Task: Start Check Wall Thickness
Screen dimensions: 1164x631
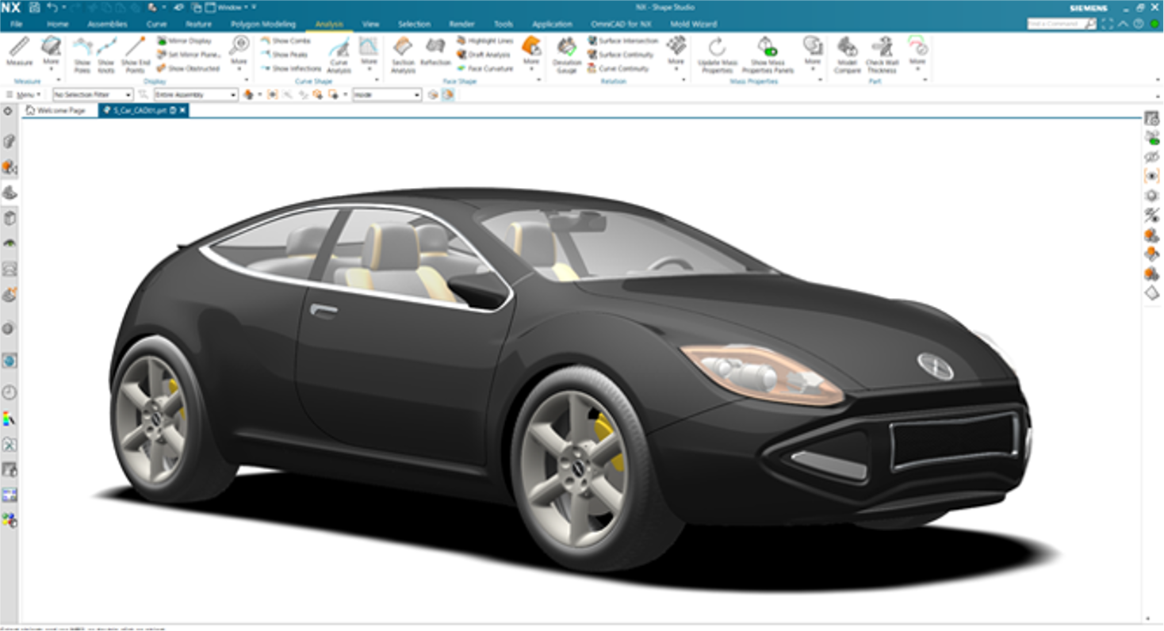Action: point(881,54)
